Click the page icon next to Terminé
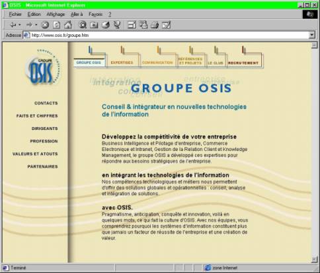 [x=5, y=268]
